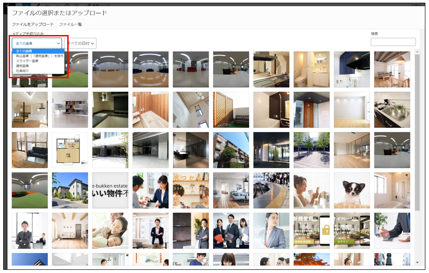Click the 検索 search input field

pyautogui.click(x=393, y=42)
